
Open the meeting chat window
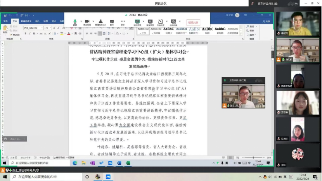112,22
